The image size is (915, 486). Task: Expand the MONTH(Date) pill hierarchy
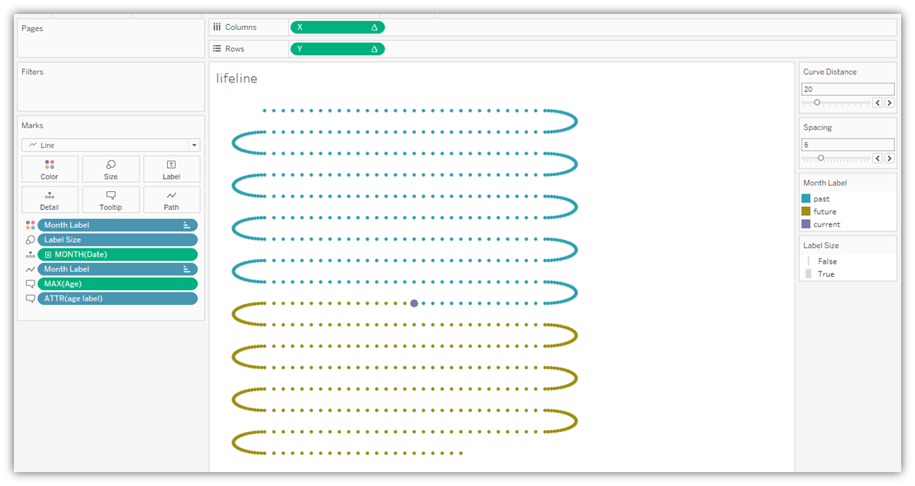click(48, 255)
